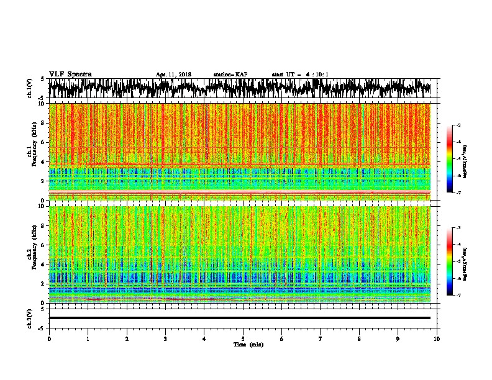Click the time-axis tick label "2"
This screenshot has height=380, width=492.
127,339
